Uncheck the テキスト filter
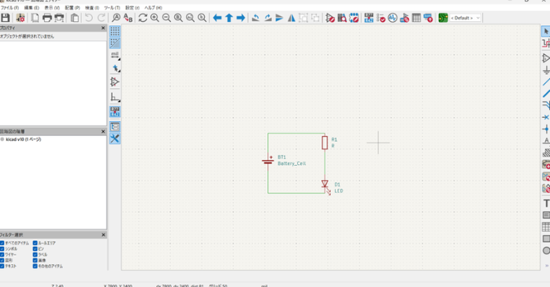The width and height of the screenshot is (550, 287). pos(2,266)
